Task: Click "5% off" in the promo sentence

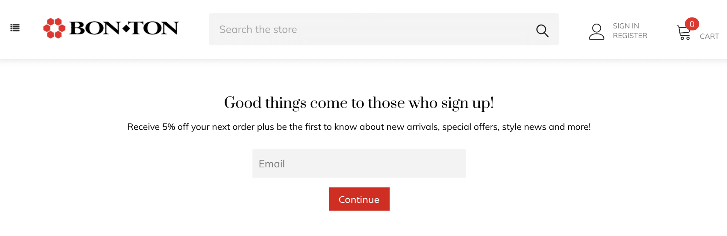Action: (175, 127)
